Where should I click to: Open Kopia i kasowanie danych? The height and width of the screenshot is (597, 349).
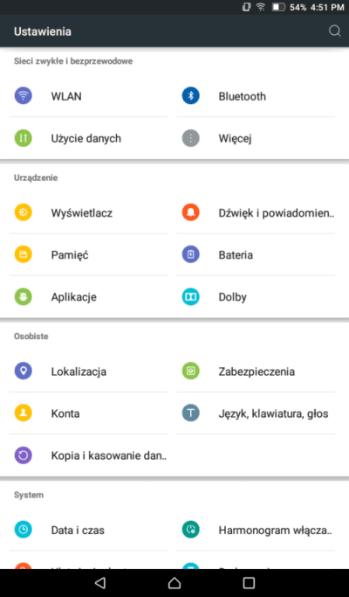[x=88, y=455]
